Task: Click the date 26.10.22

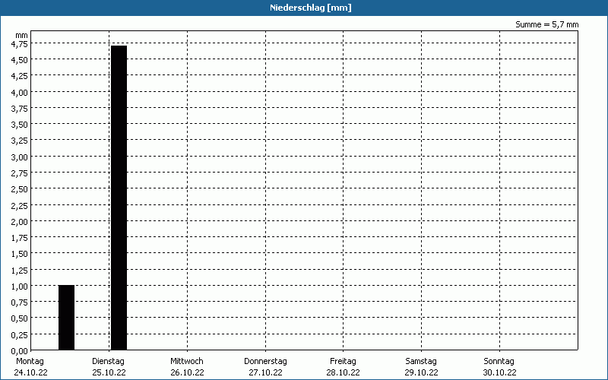Action: [187, 372]
